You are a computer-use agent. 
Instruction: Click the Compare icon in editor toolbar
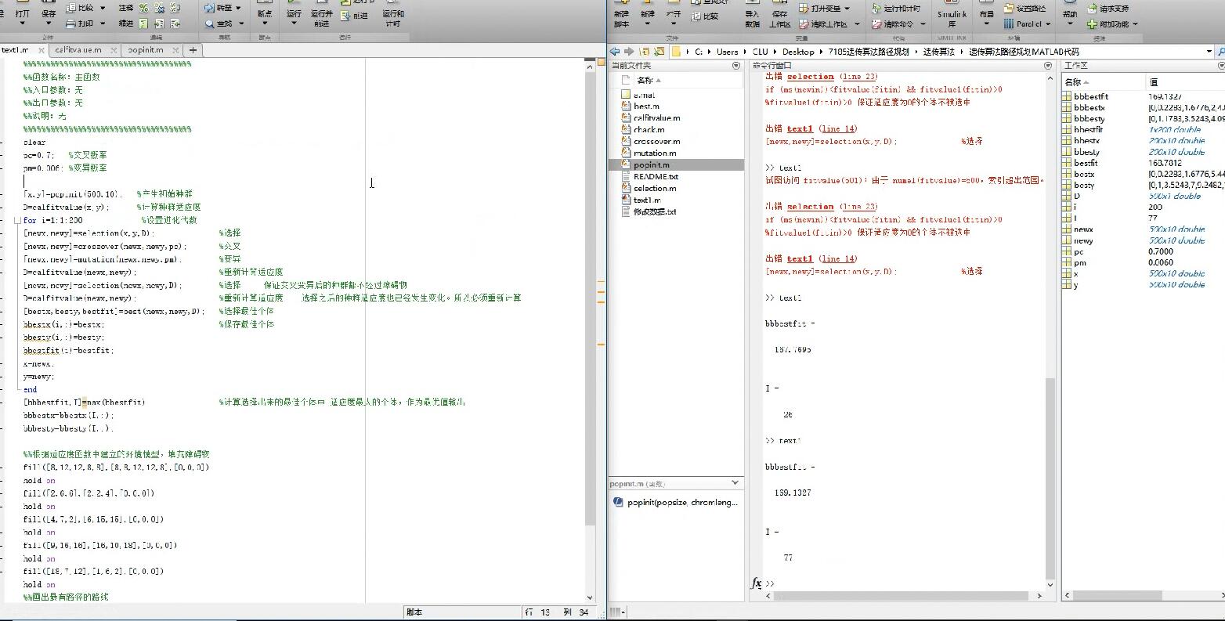click(x=70, y=8)
